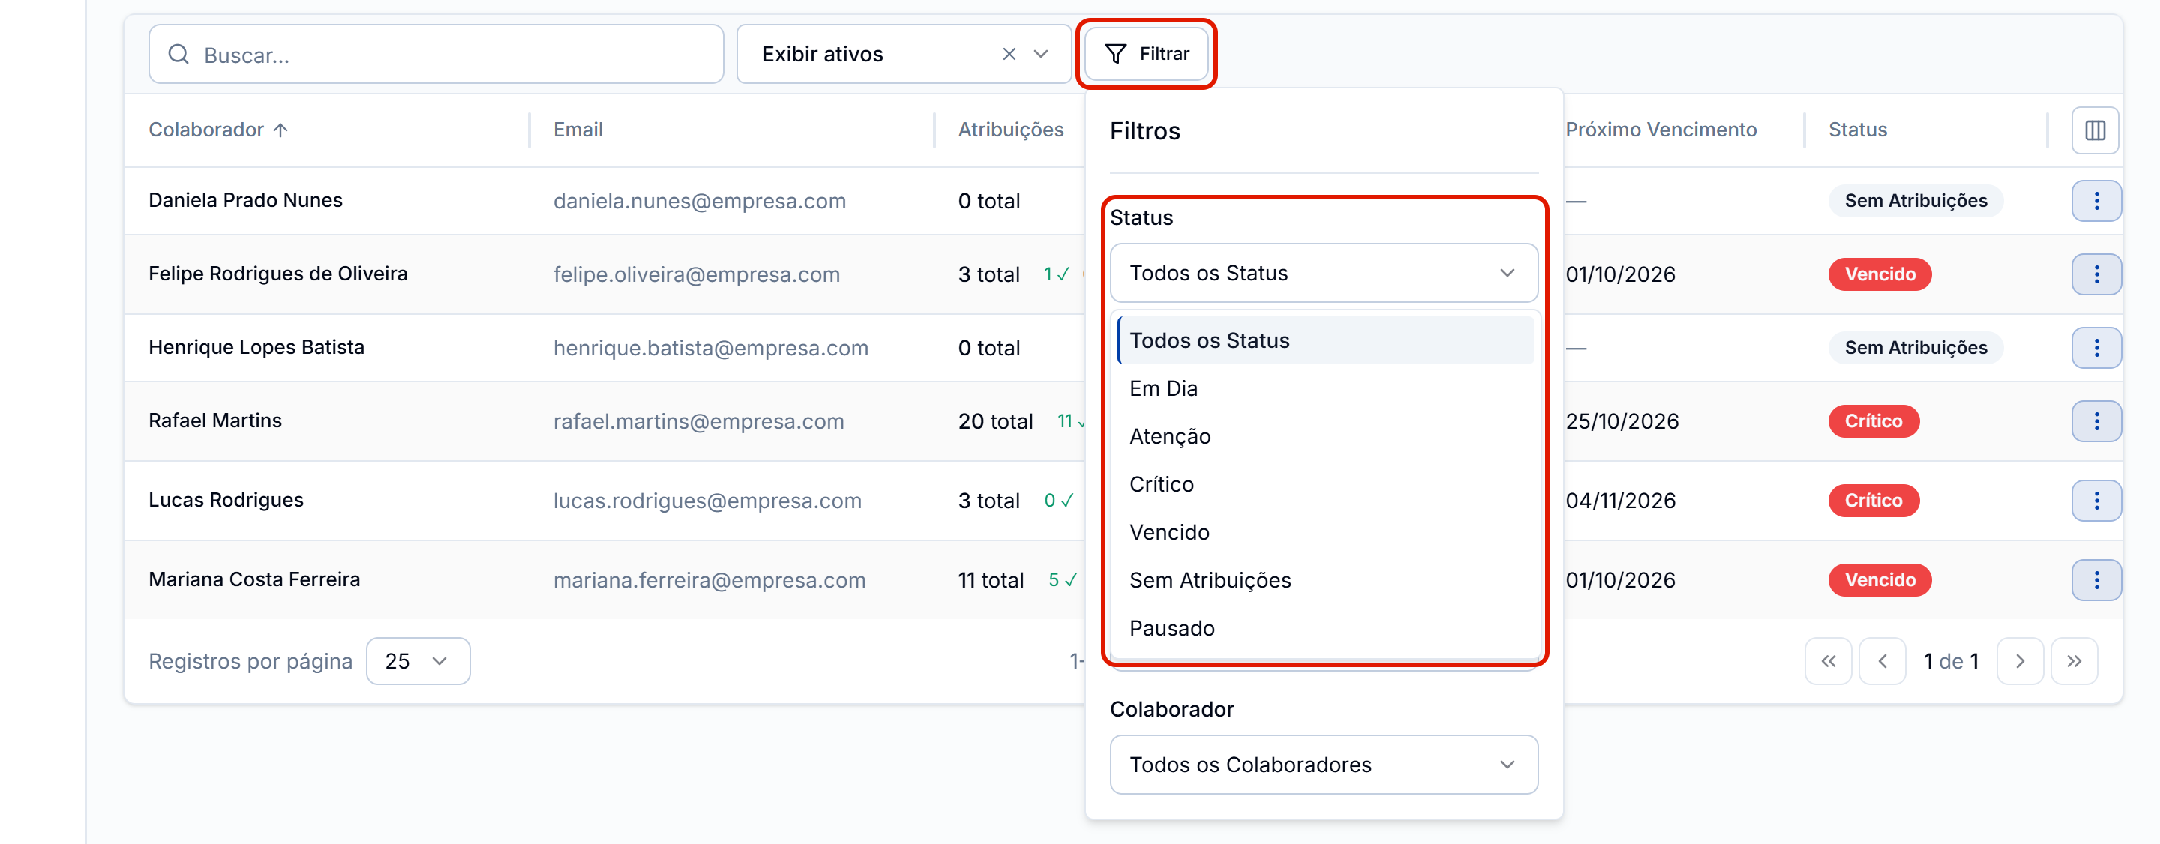Click email rafael.martins@empresa.com
The width and height of the screenshot is (2160, 844).
pyautogui.click(x=698, y=421)
